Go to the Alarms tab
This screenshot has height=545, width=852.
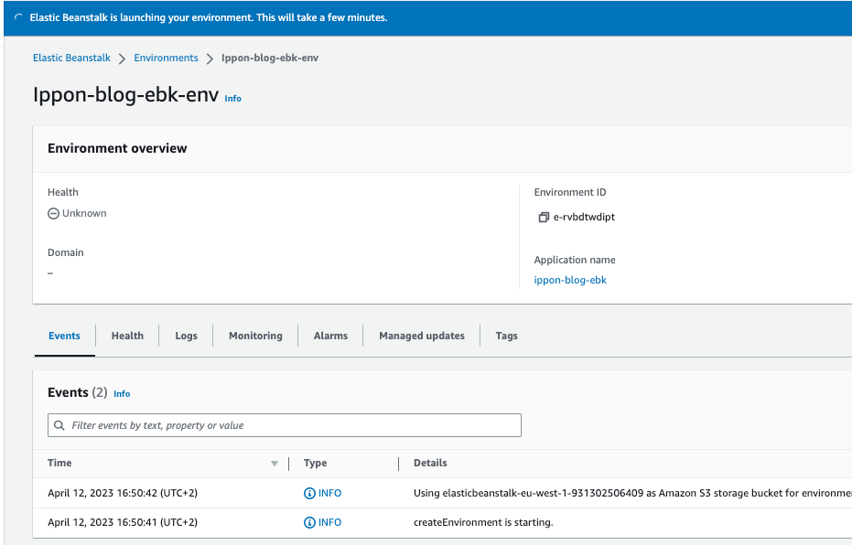[x=330, y=336]
